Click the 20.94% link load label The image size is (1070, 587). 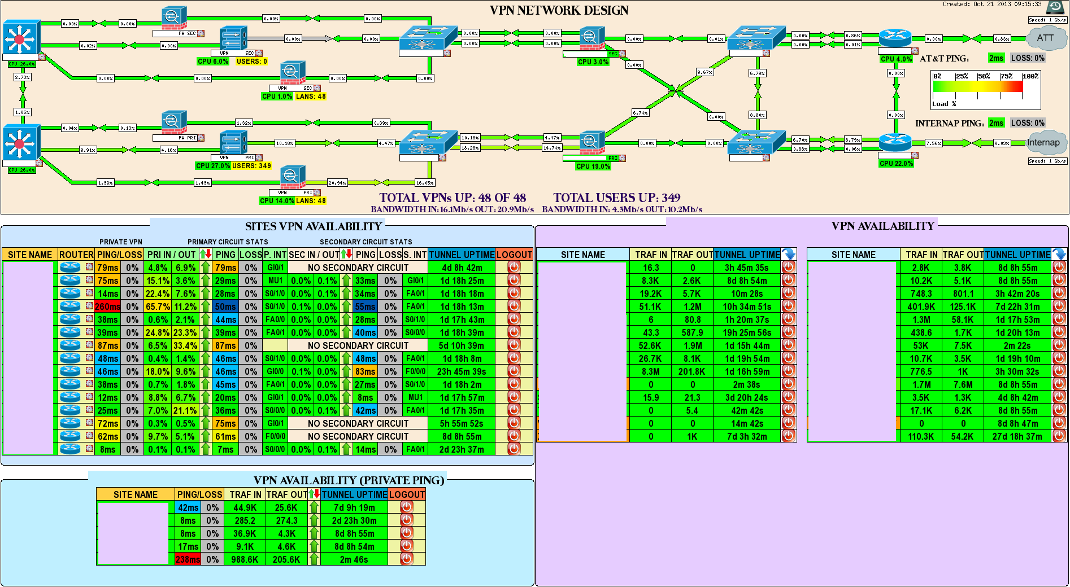[337, 182]
